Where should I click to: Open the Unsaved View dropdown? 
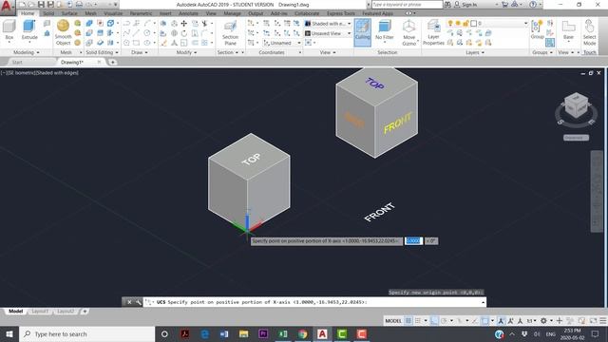328,33
